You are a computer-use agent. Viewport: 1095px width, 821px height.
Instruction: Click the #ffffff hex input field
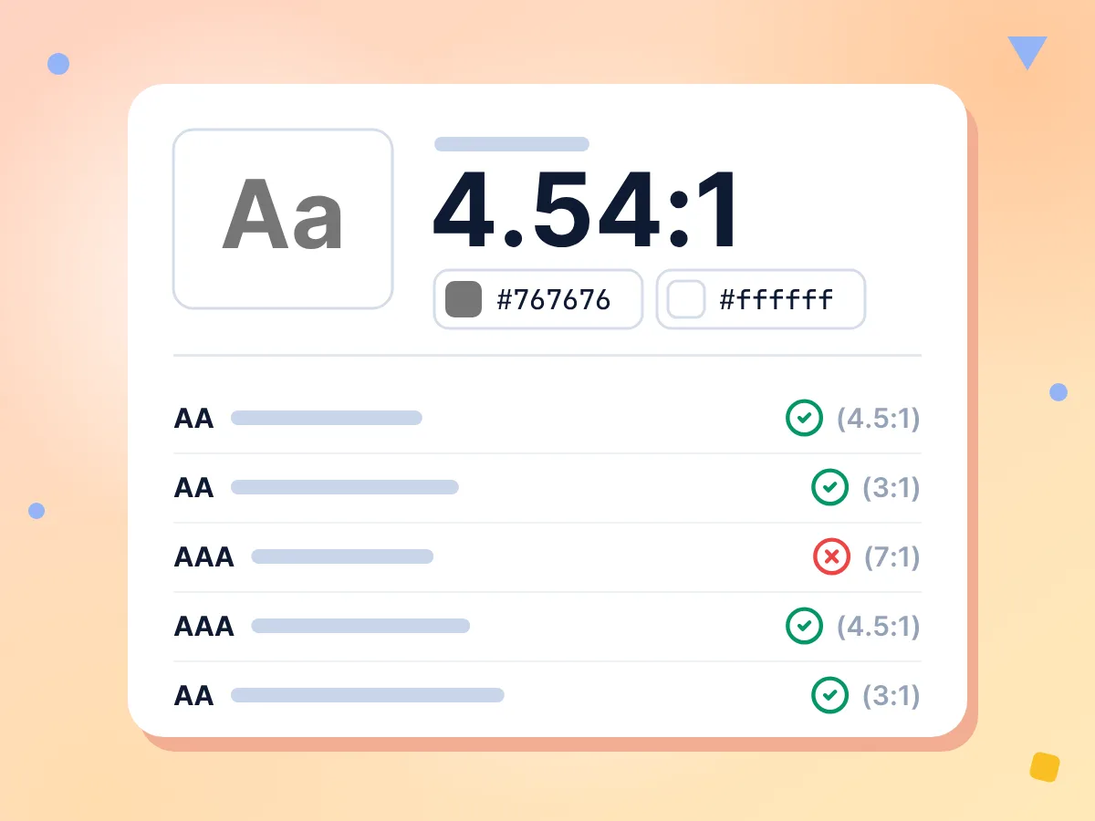(761, 299)
